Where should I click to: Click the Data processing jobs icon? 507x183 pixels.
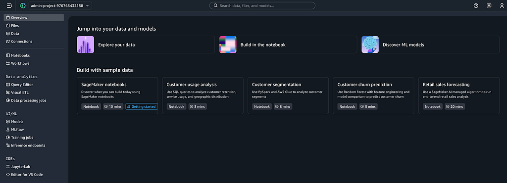[x=8, y=100]
